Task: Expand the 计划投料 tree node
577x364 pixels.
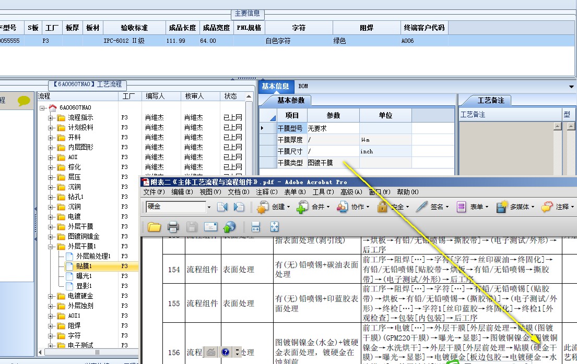Action: [51, 128]
